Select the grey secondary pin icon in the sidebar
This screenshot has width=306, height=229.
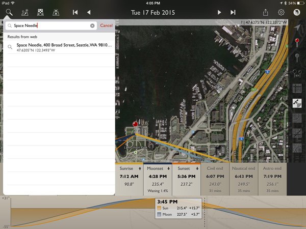coord(297,57)
